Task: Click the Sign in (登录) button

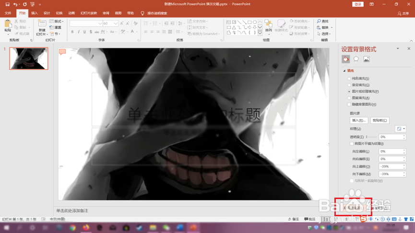Action: (x=358, y=4)
